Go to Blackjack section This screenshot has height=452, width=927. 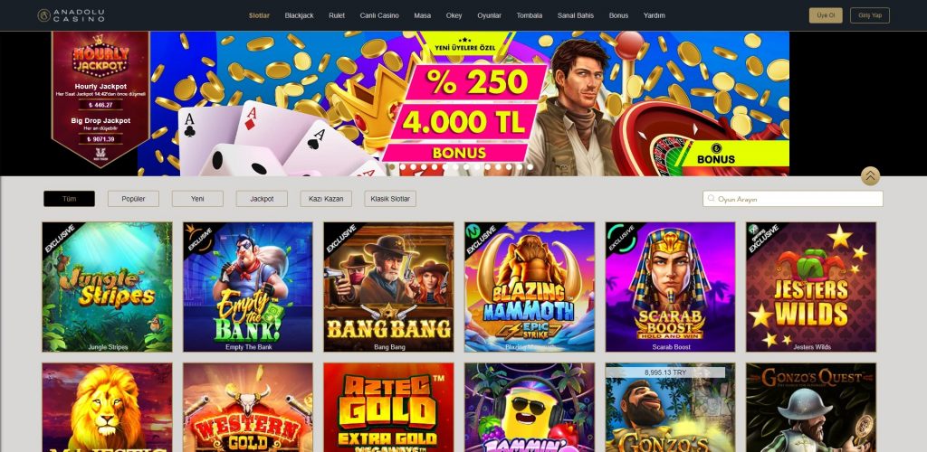(x=299, y=15)
